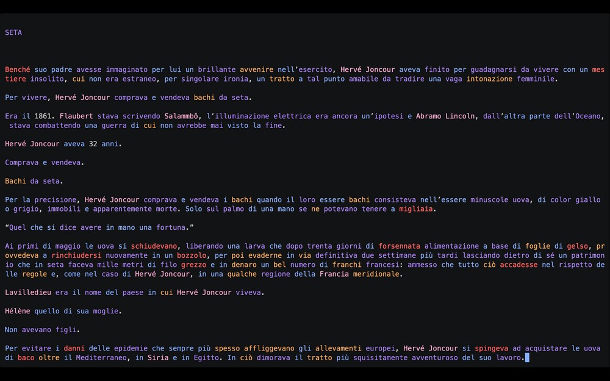Click the word "guadagnarsi"
Screen dimensions: 610x381
point(493,69)
